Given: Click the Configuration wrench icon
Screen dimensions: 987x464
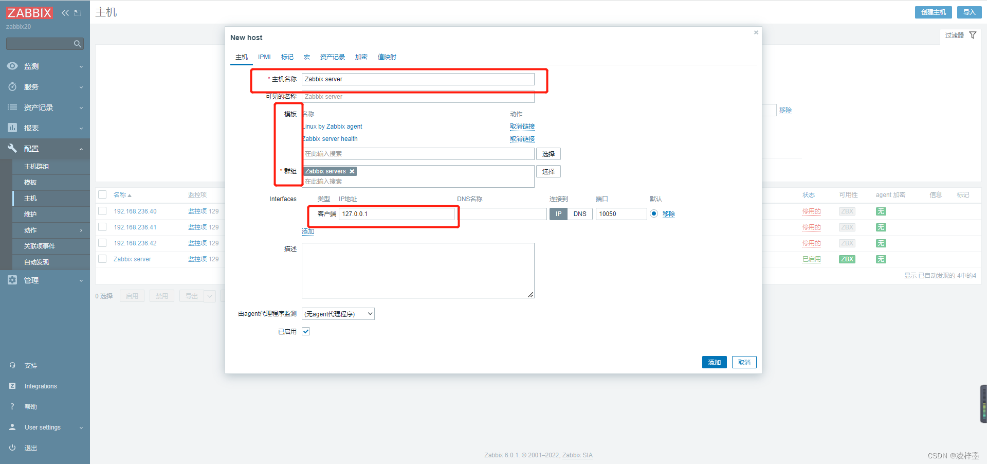Looking at the screenshot, I should [x=12, y=148].
